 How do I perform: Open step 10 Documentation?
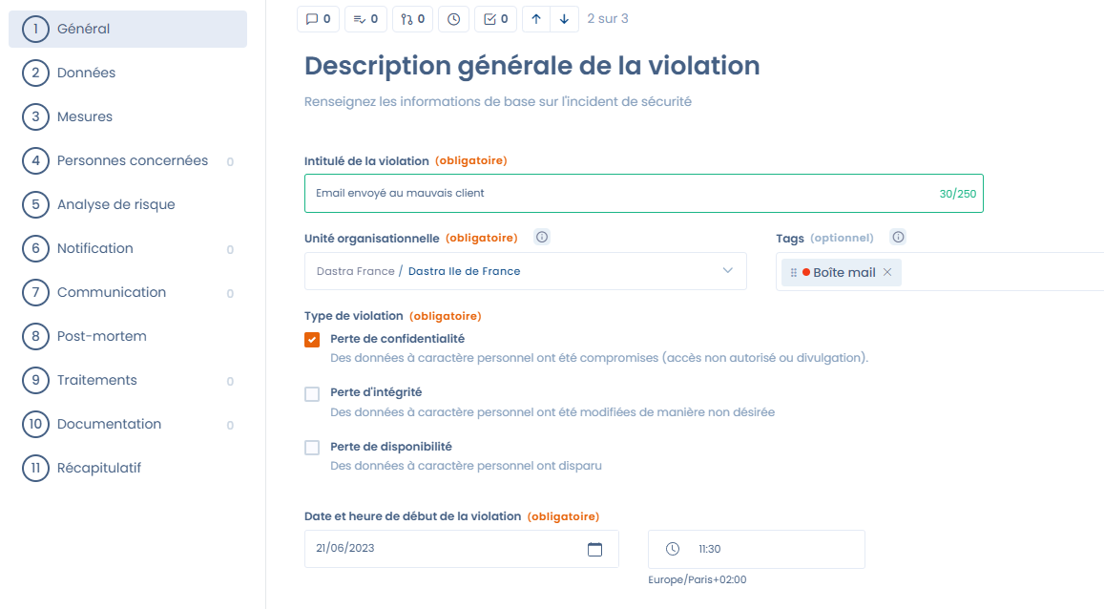pos(128,425)
